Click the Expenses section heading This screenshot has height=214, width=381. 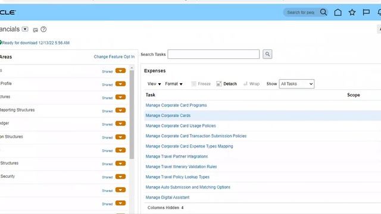click(155, 71)
